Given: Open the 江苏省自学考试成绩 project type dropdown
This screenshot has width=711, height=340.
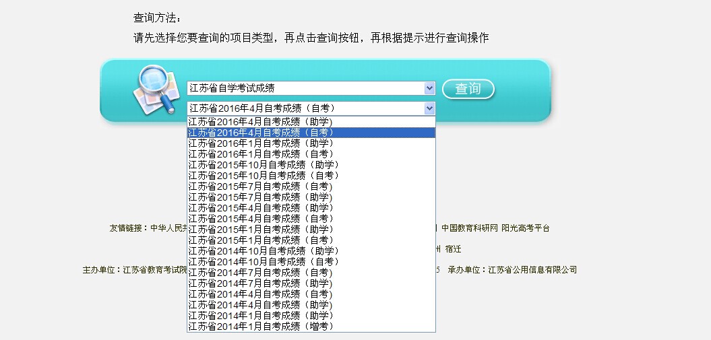Looking at the screenshot, I should pos(311,88).
